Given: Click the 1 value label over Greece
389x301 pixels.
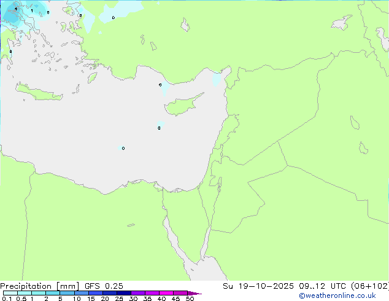Looking at the screenshot, I should (x=32, y=10).
